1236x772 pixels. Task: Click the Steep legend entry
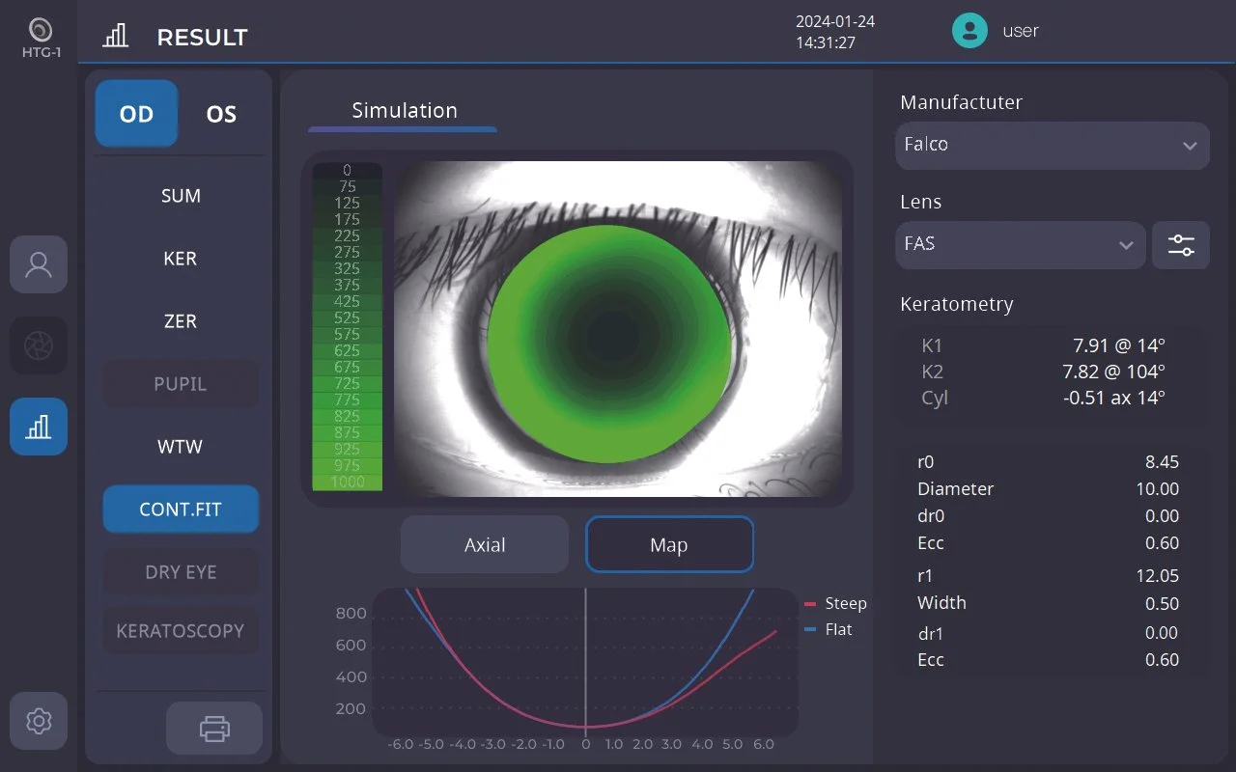click(x=835, y=603)
